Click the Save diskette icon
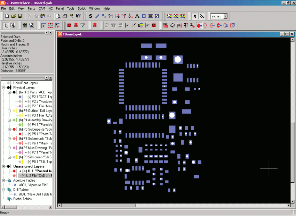This screenshot has height=216, width=296. coord(20,16)
